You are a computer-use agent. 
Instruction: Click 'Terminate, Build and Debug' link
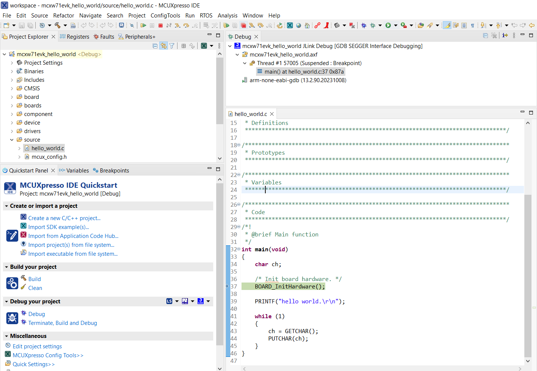[x=63, y=323]
